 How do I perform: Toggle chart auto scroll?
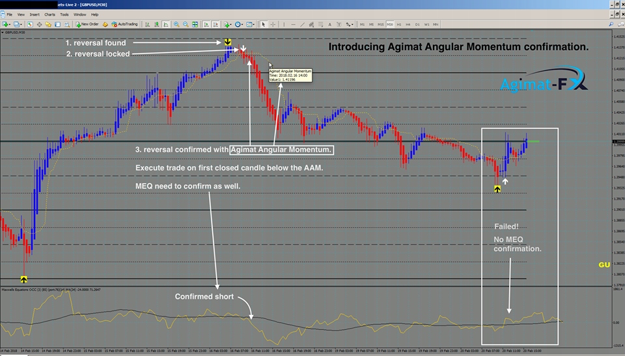coord(206,24)
